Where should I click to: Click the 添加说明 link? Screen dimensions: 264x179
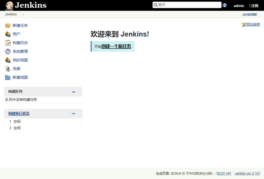pyautogui.click(x=253, y=25)
